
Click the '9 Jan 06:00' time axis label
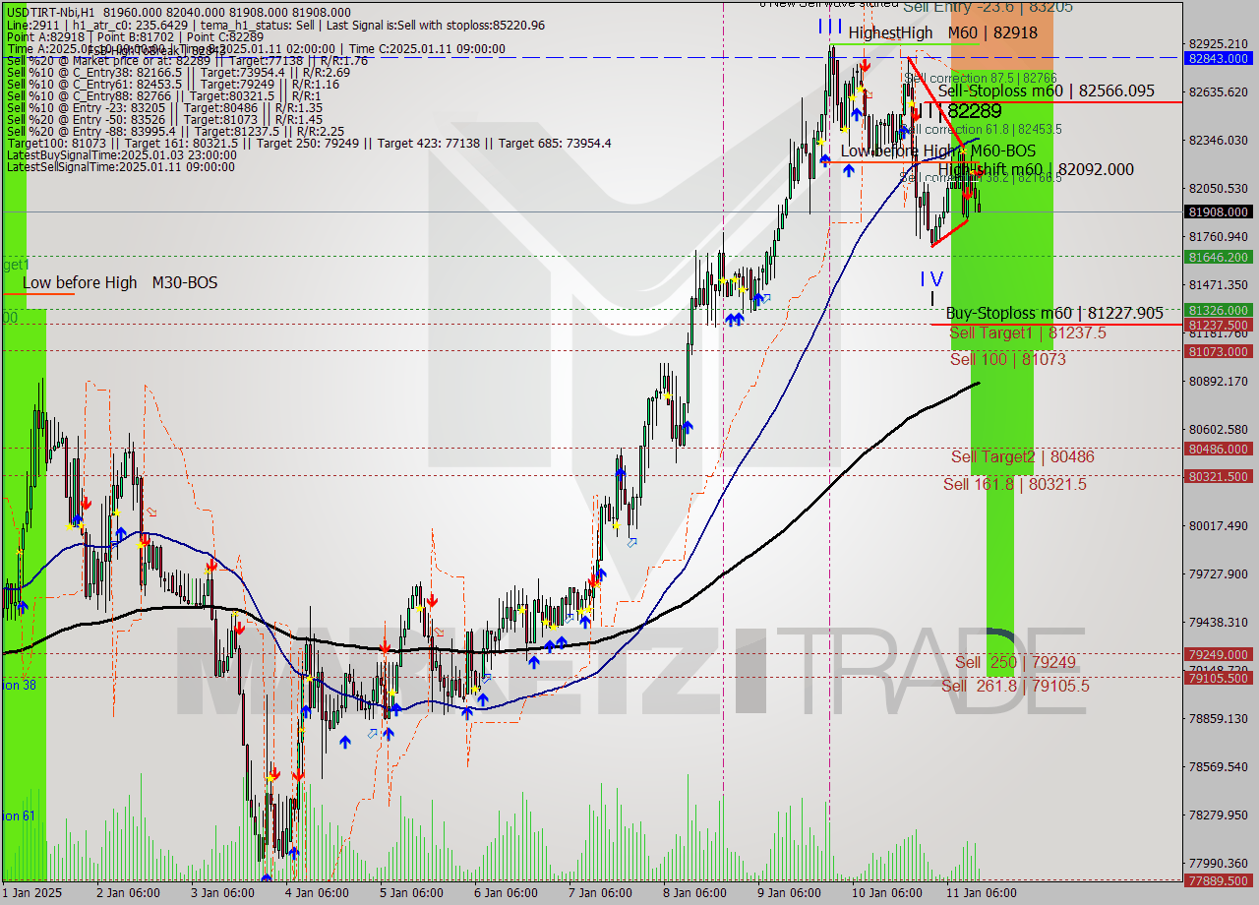click(x=789, y=893)
